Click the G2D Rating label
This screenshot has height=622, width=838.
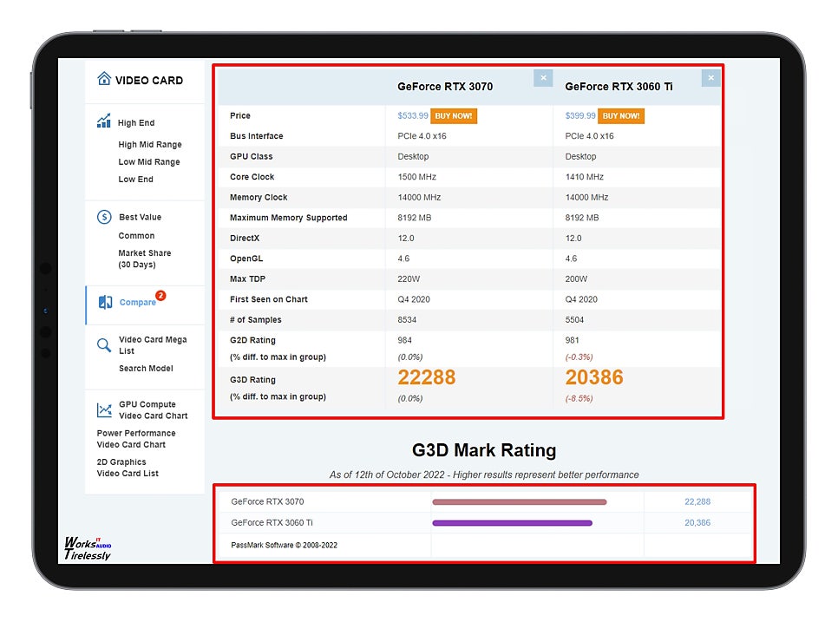252,340
